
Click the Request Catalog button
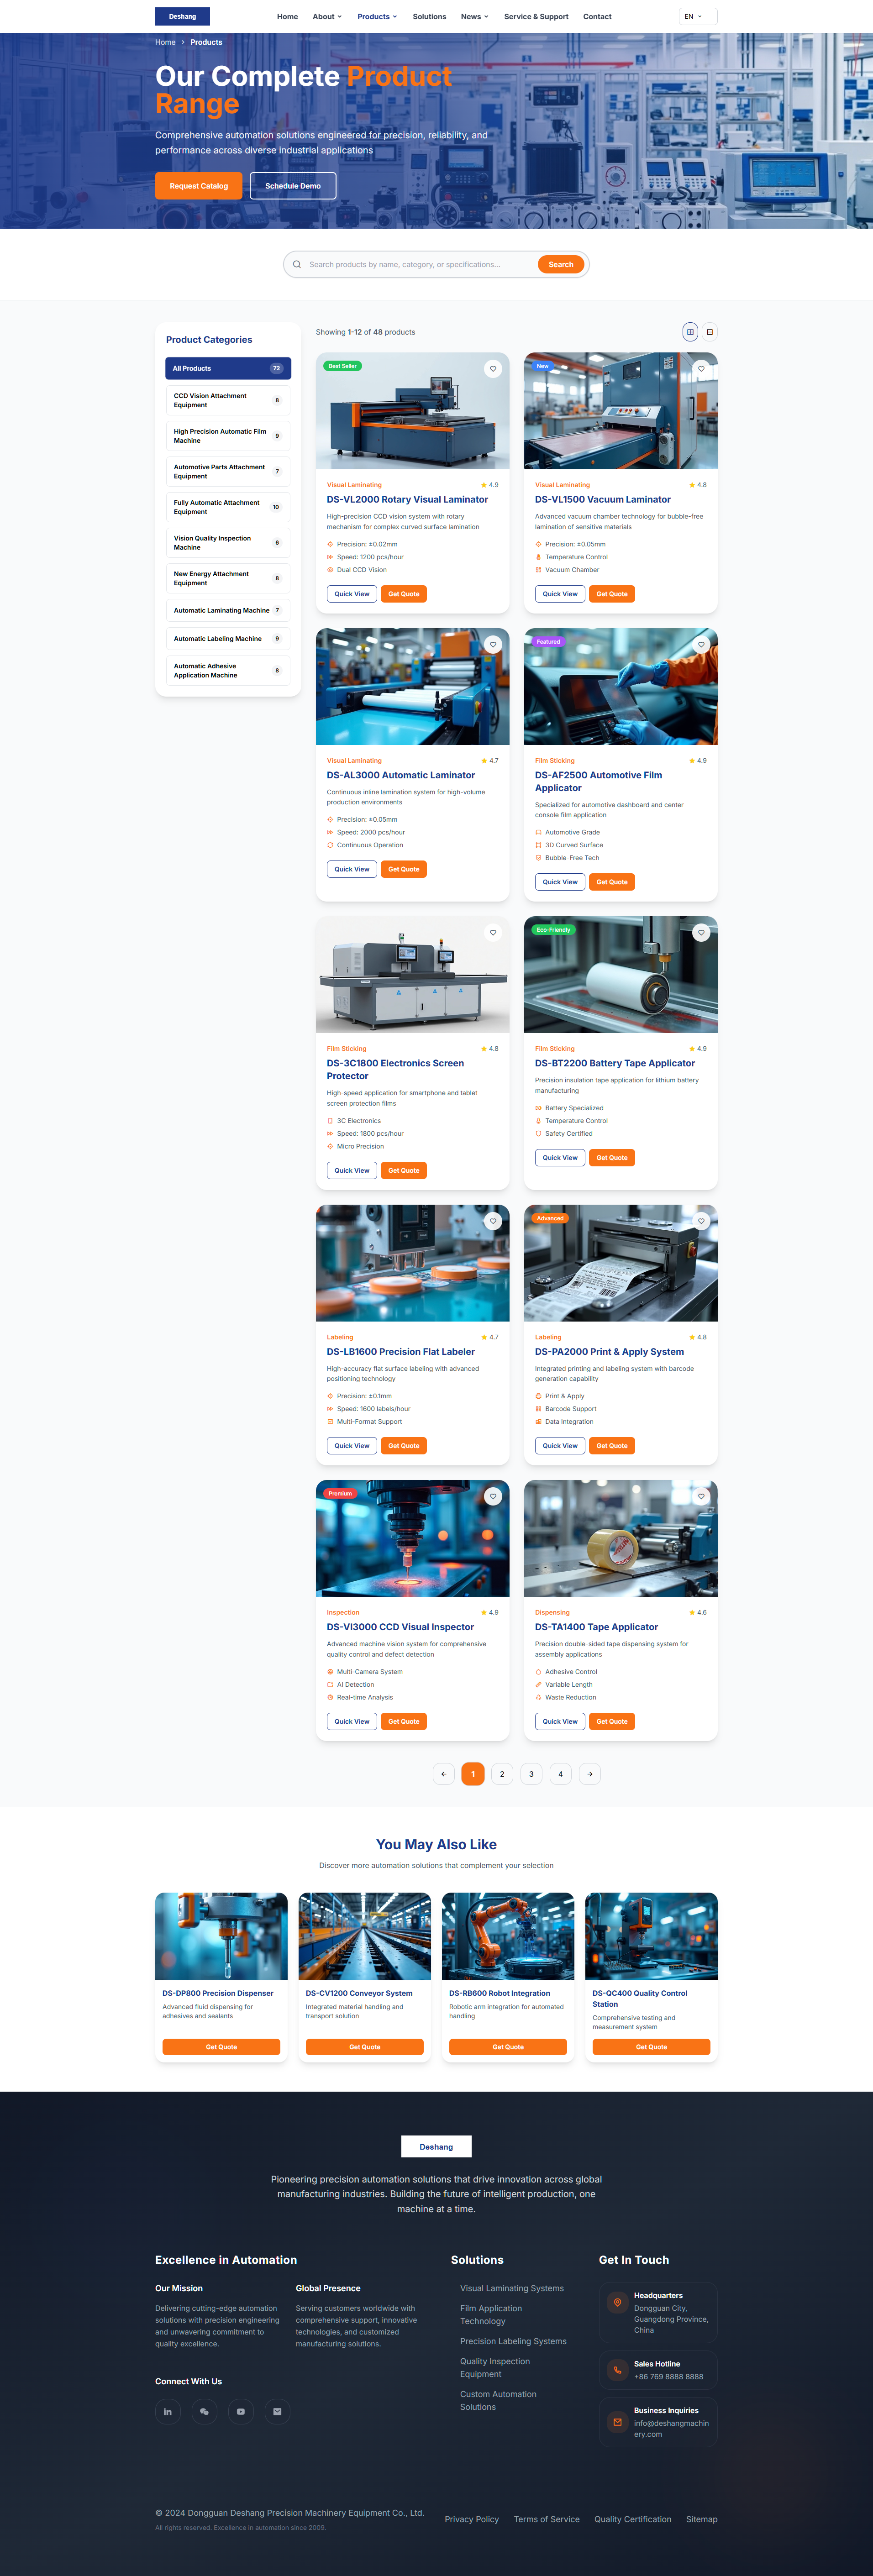click(198, 186)
